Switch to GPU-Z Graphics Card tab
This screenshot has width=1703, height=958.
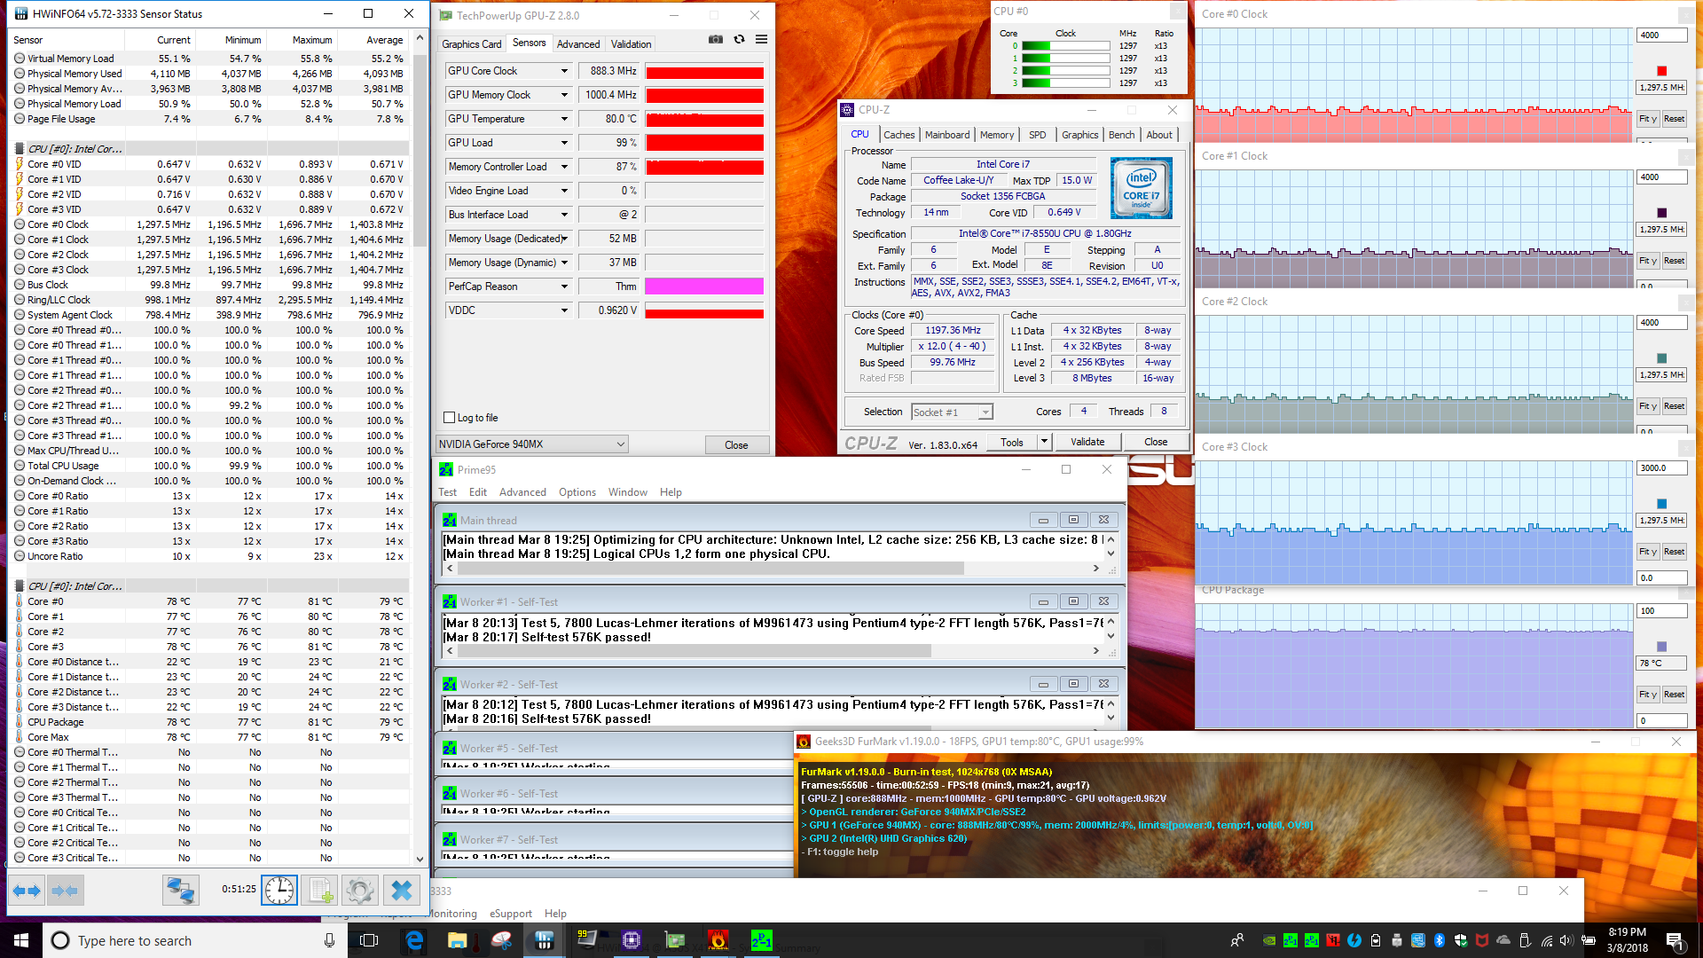click(x=472, y=43)
